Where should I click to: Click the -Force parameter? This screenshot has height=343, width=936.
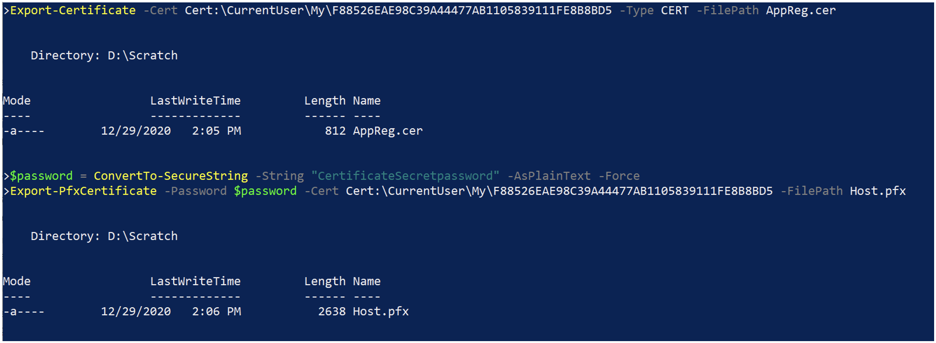pyautogui.click(x=619, y=176)
